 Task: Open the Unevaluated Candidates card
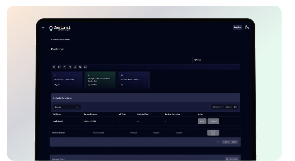(67, 80)
